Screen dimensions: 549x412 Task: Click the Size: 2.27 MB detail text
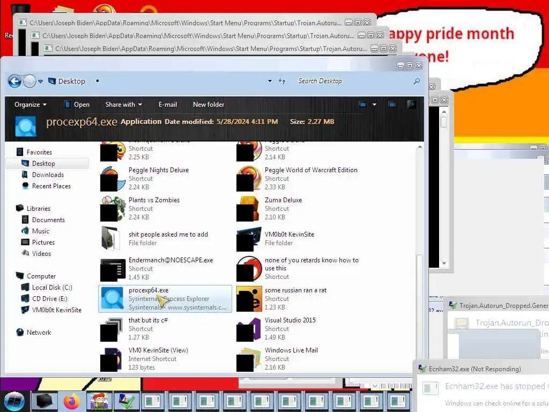[x=312, y=122]
